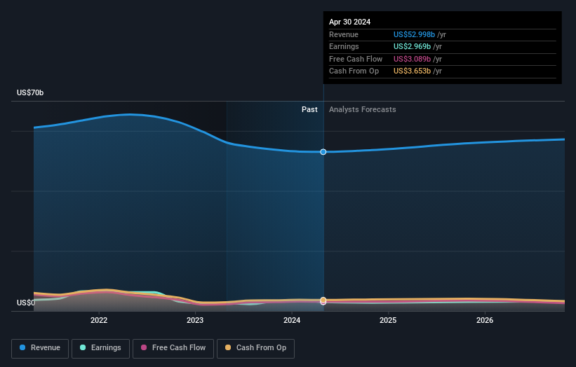
Task: Toggle the Cash From Op legend button
Action: [255, 348]
